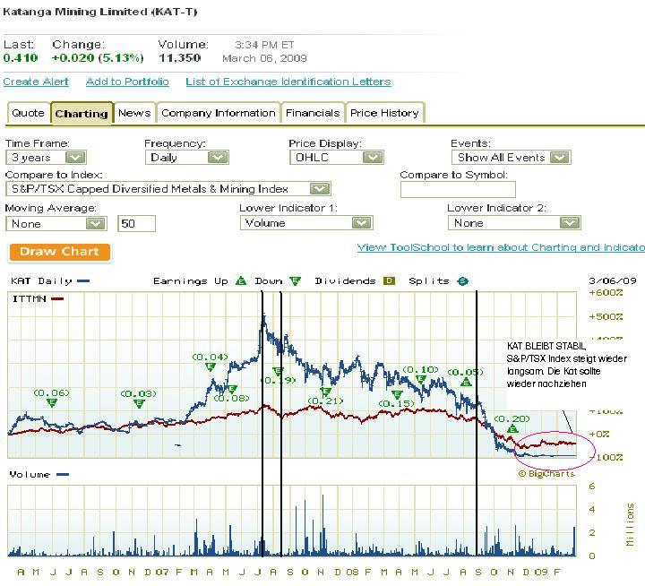
Task: Click the Create Alert link
Action: [36, 82]
